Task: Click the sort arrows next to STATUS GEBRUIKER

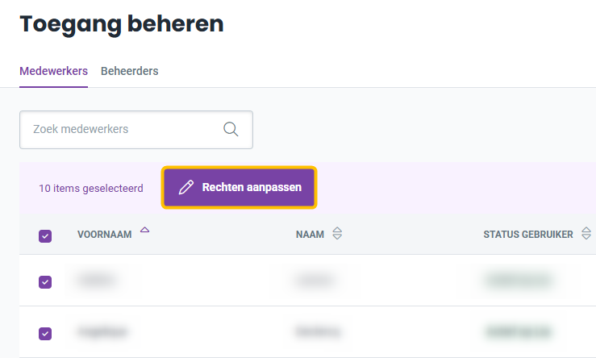Action: tap(586, 233)
